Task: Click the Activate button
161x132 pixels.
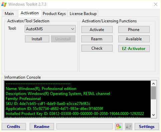Action: (x=97, y=30)
